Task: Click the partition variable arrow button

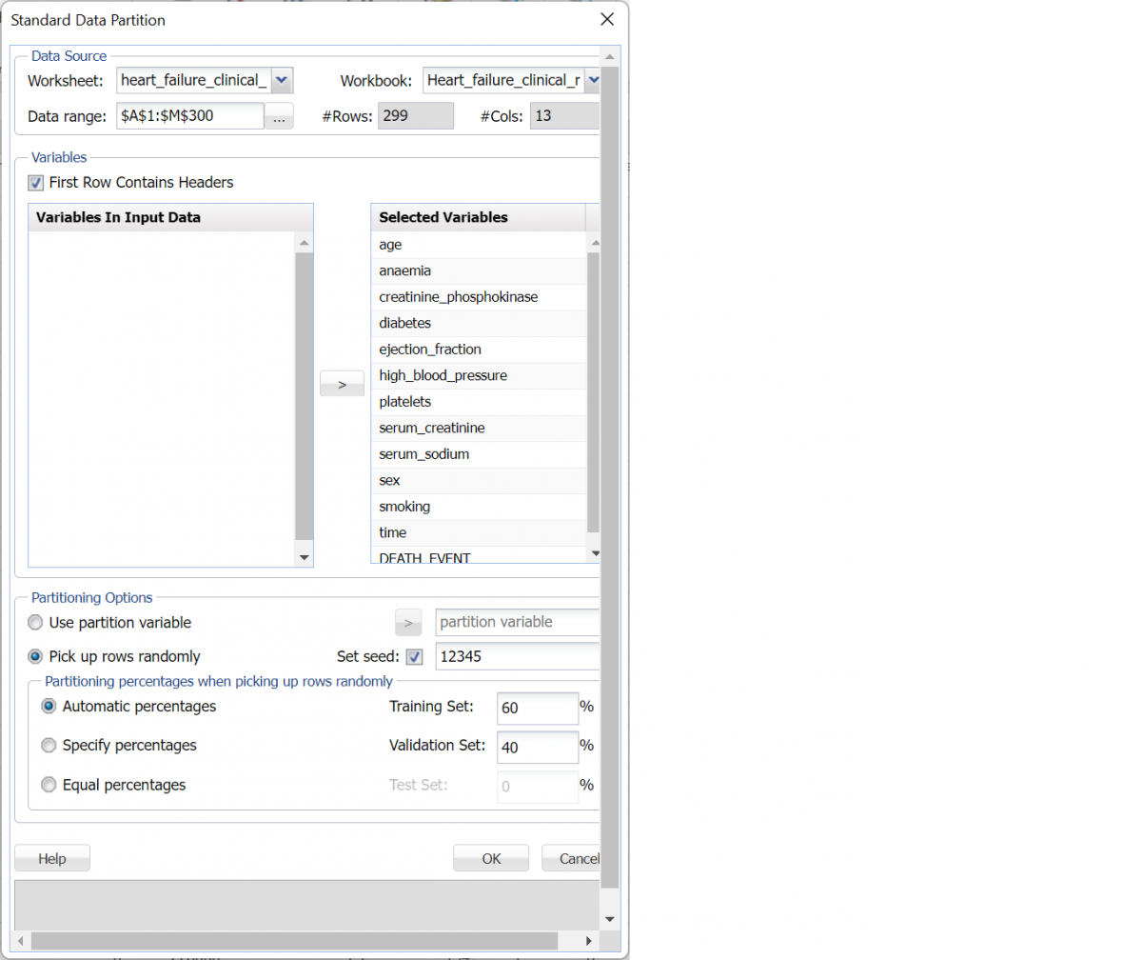Action: click(x=407, y=623)
